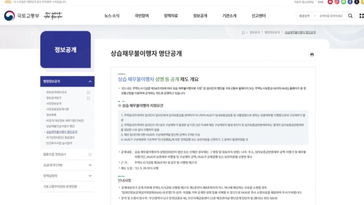Open the green blog chat icon
The width and height of the screenshot is (364, 205).
pyautogui.click(x=344, y=2)
